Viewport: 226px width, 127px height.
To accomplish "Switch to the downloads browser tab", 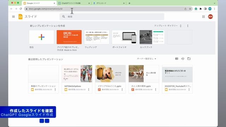I will pyautogui.click(x=108, y=3).
